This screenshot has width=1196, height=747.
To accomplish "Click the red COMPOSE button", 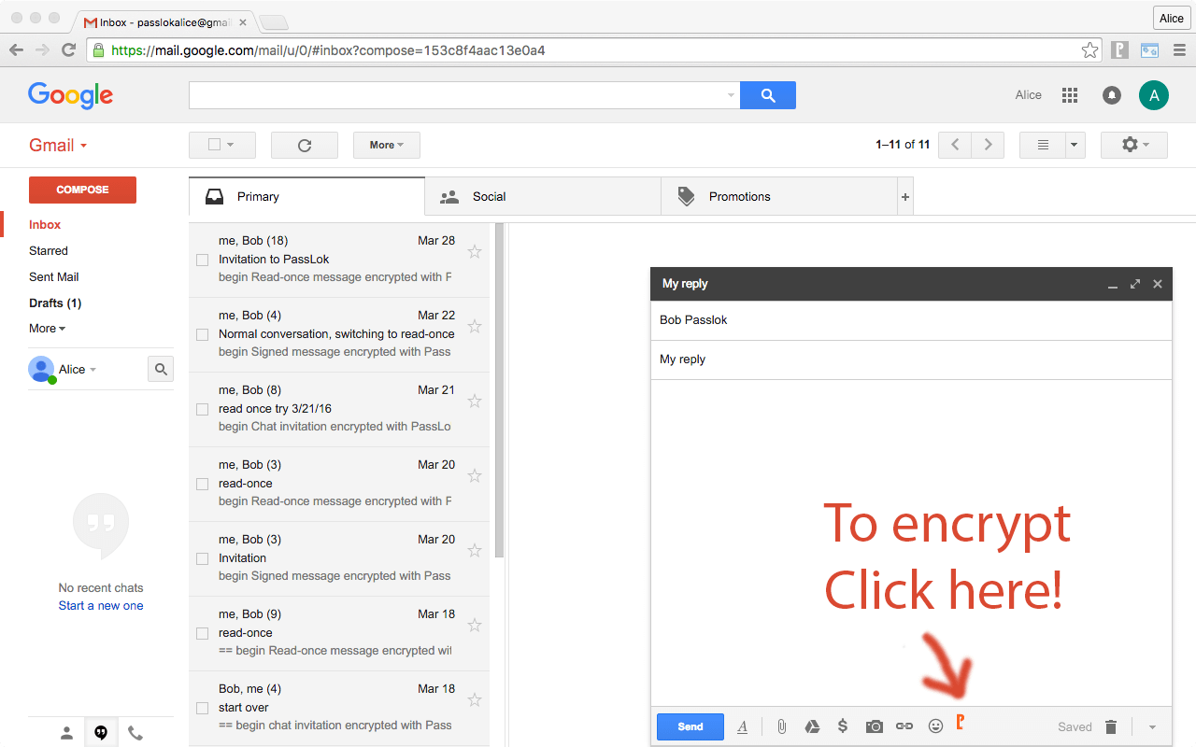I will coord(82,190).
